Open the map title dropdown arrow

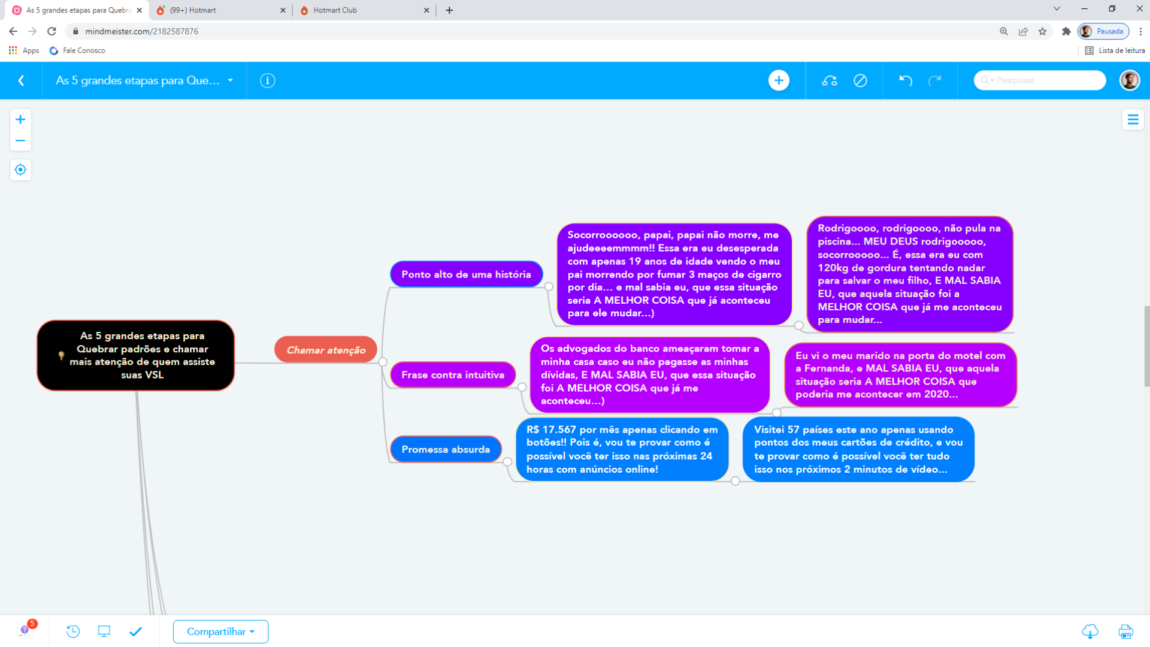(231, 80)
